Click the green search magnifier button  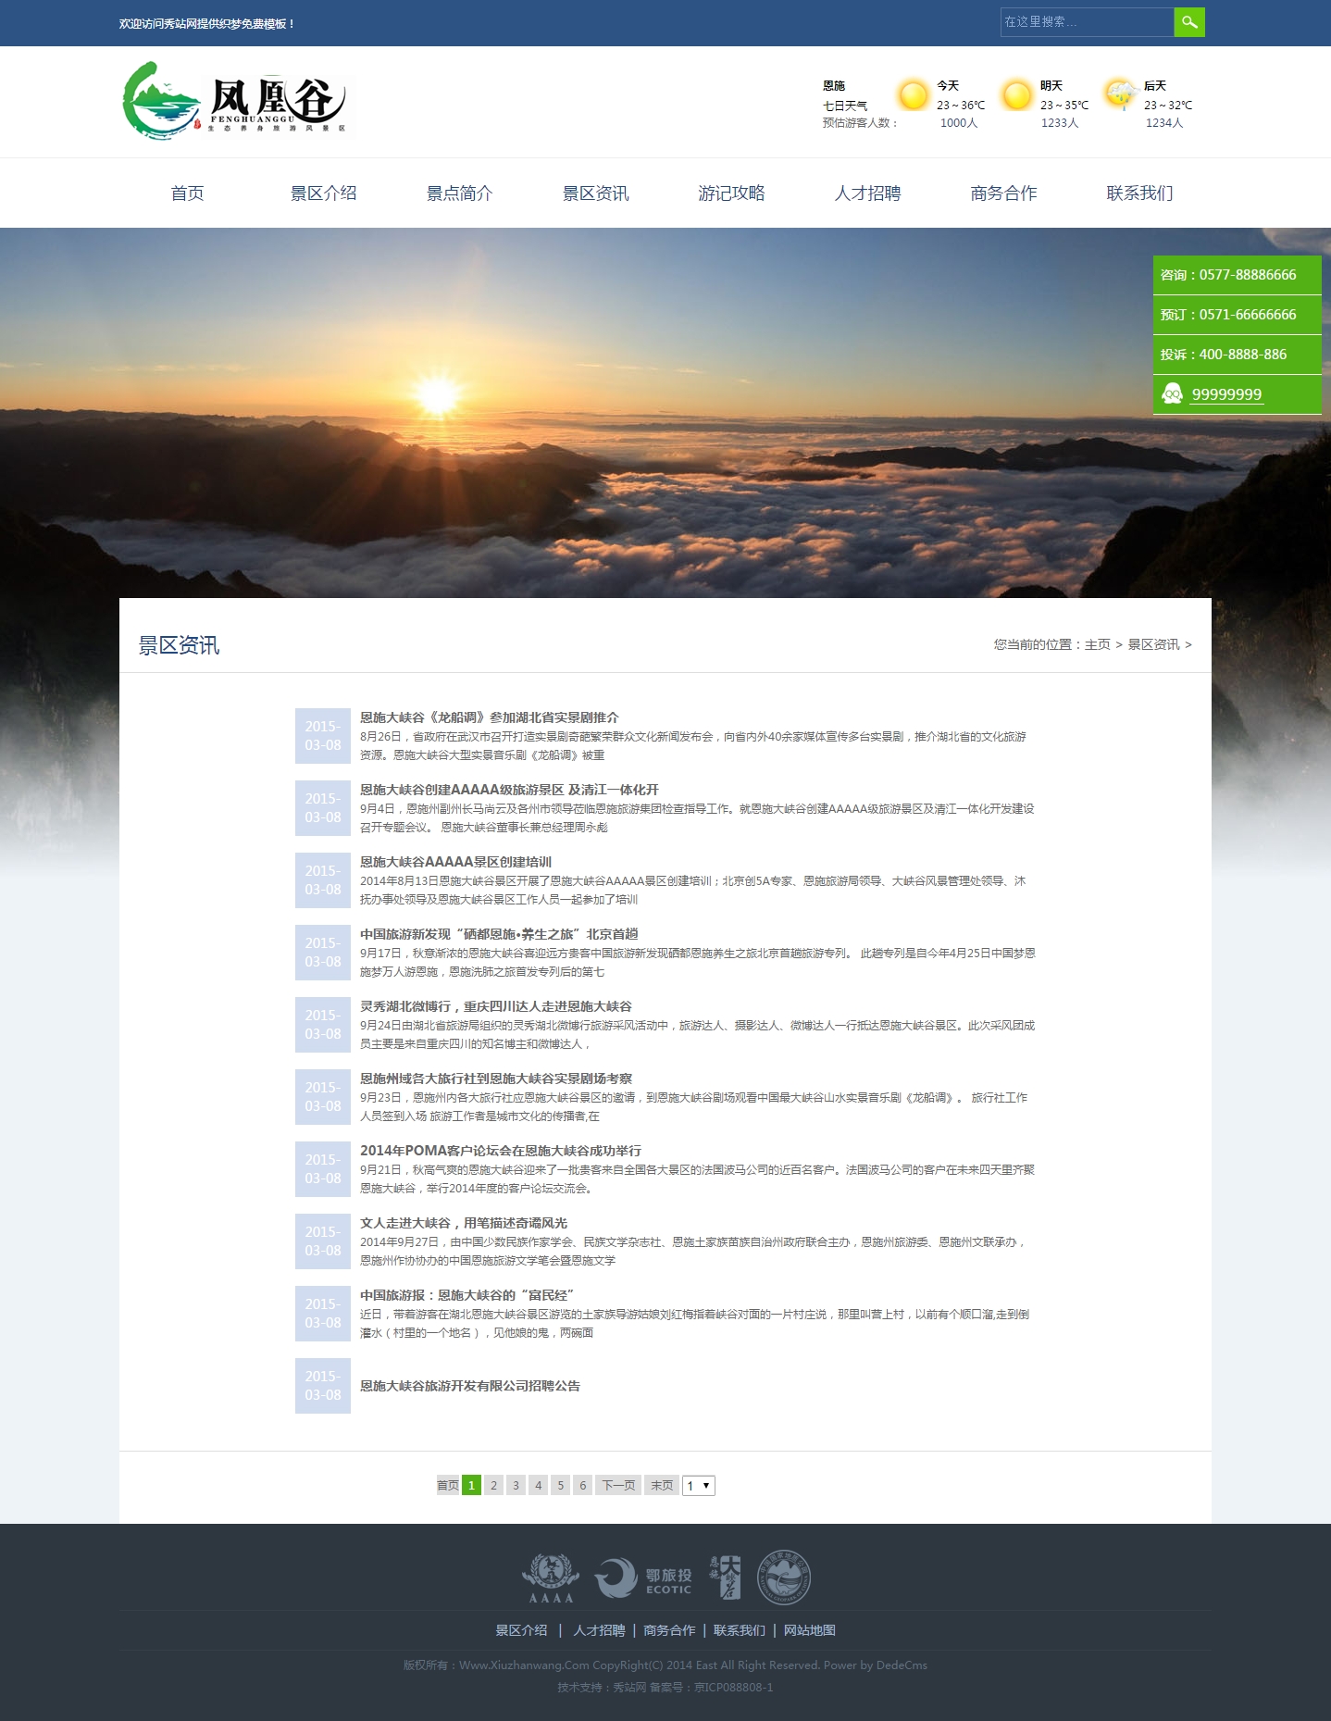coord(1189,22)
